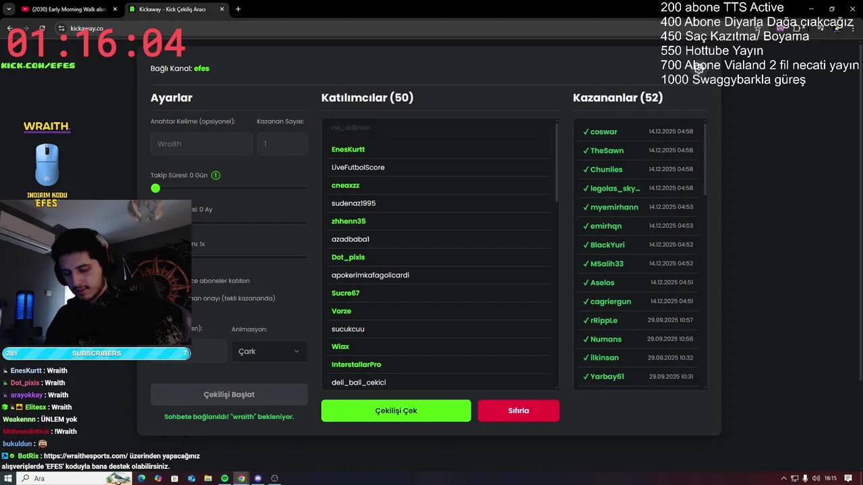863x485 pixels.
Task: Click the taskbar clock showing 16:15
Action: pos(831,478)
